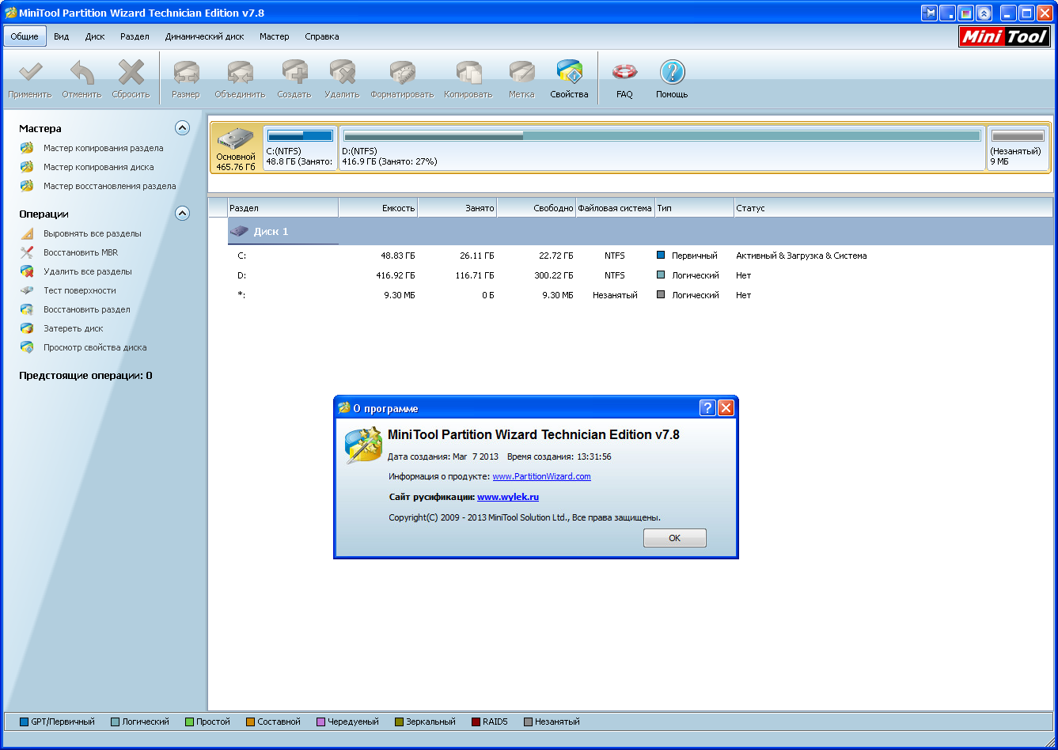
Task: Sort by the Раздел column header
Action: click(283, 208)
